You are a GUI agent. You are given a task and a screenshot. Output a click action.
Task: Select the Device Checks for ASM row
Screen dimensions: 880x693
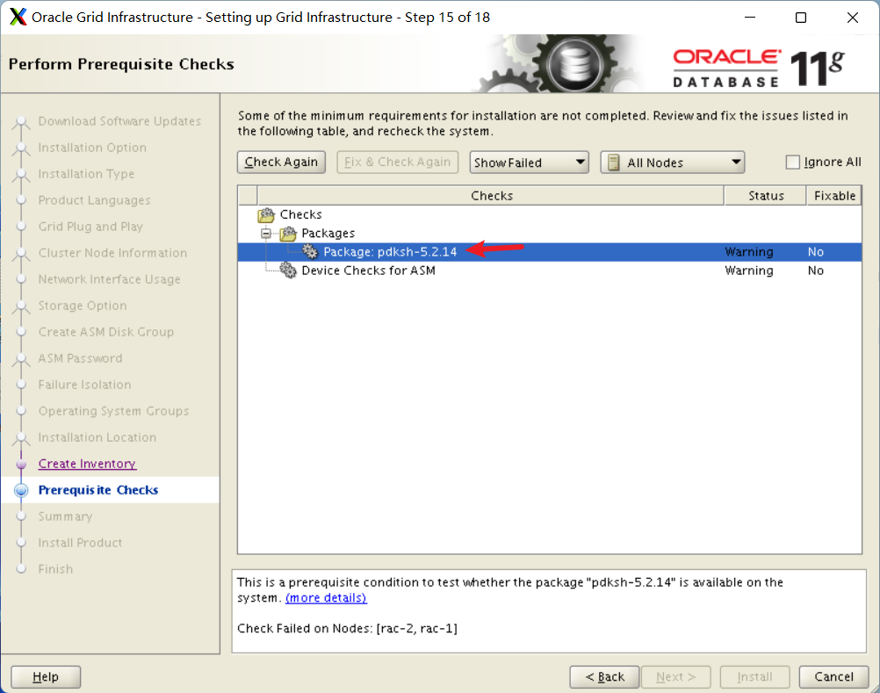[x=550, y=271]
